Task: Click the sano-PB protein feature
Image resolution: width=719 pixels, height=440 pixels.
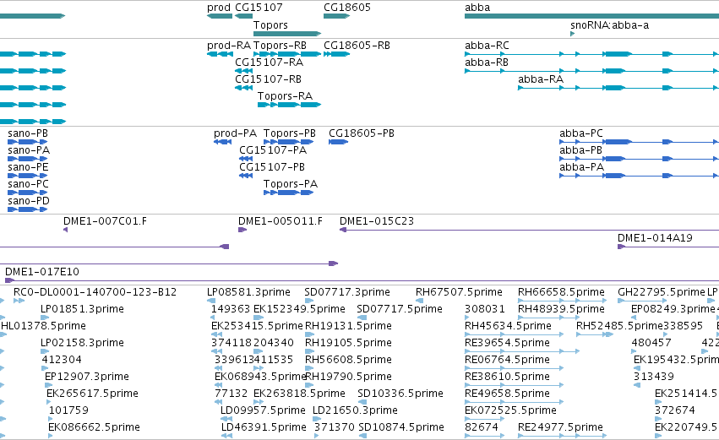Action: pyautogui.click(x=28, y=142)
